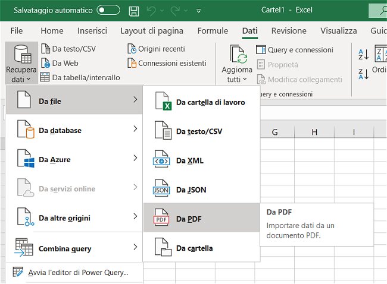Expand the Da file submenu chevron
The height and width of the screenshot is (284, 387).
click(x=135, y=99)
